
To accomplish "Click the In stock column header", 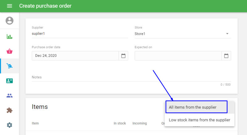I will point(119,123).
